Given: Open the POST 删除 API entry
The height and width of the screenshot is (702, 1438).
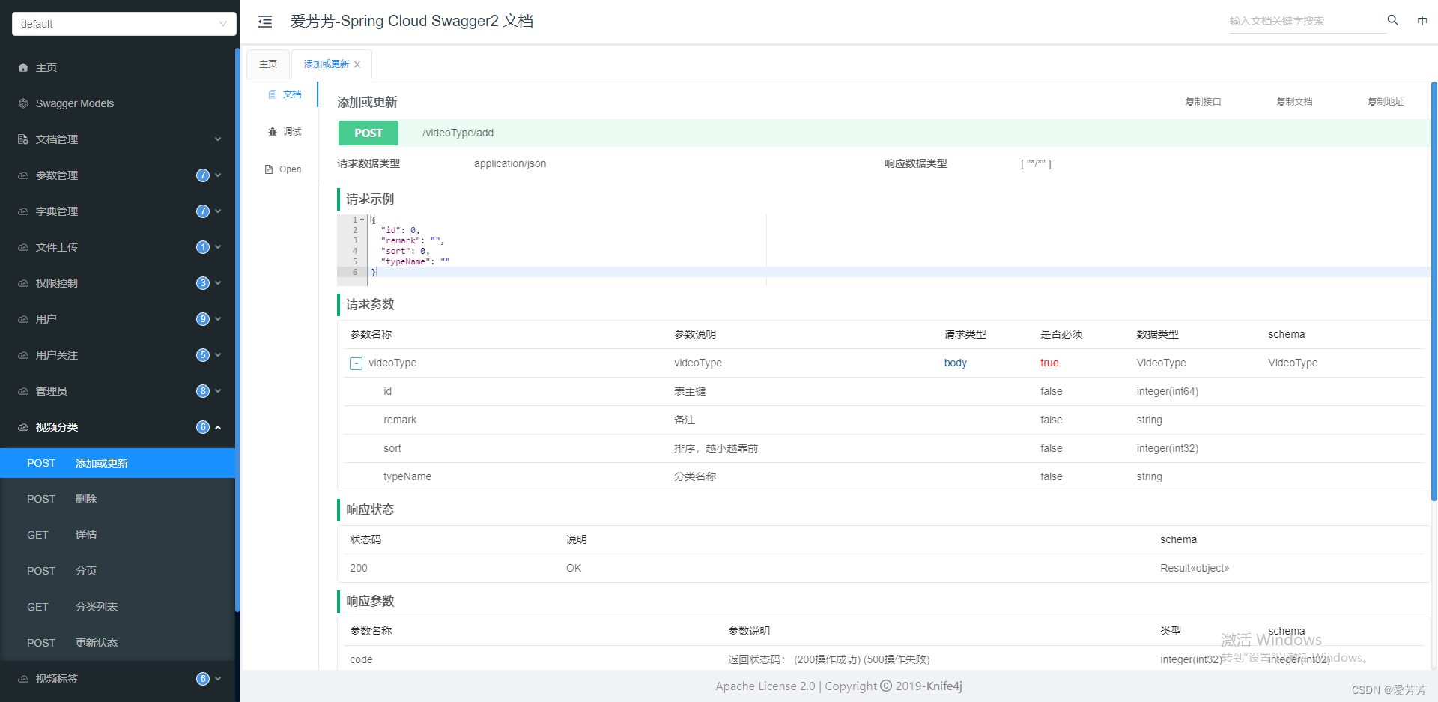Looking at the screenshot, I should point(118,499).
